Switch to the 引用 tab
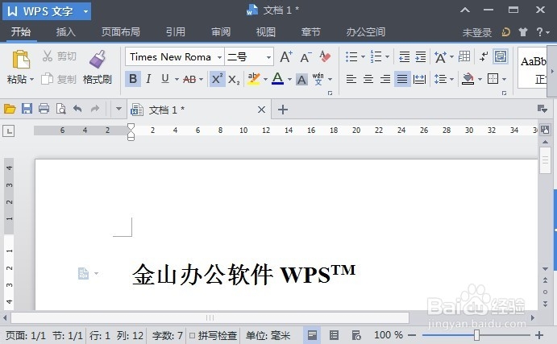557x344 pixels. tap(176, 32)
